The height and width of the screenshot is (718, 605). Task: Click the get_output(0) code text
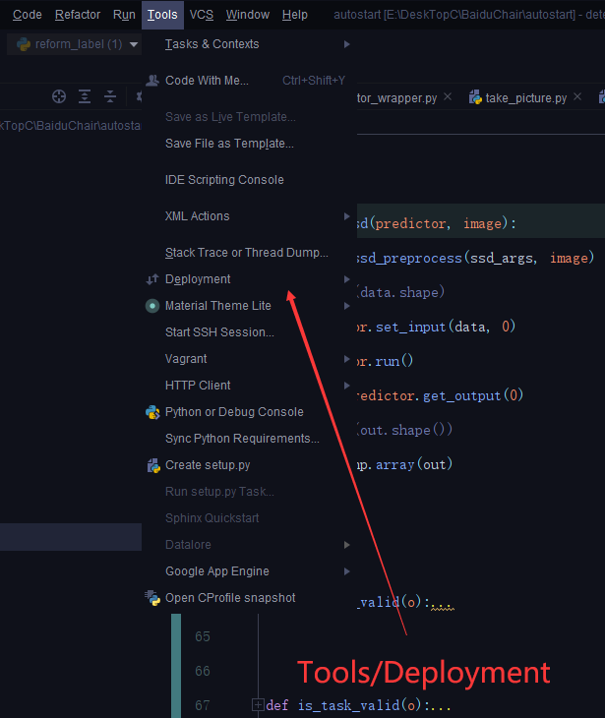click(472, 395)
